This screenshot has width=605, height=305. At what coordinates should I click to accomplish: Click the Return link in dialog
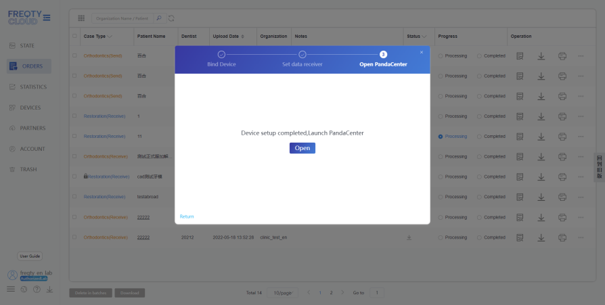[187, 216]
